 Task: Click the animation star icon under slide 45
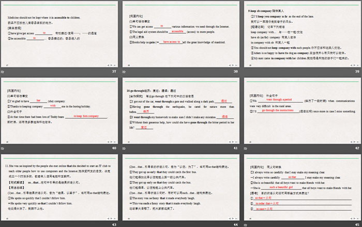pos(244,225)
